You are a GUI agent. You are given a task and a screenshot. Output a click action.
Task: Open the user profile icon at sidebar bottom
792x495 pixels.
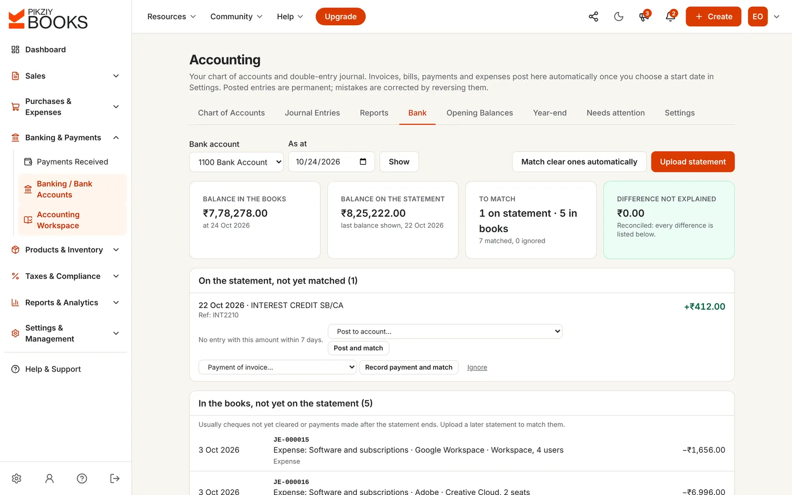49,478
